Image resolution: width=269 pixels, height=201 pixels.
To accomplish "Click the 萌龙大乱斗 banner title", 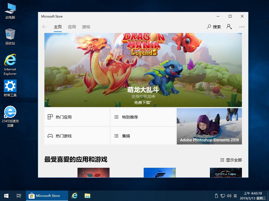I will pos(143,90).
